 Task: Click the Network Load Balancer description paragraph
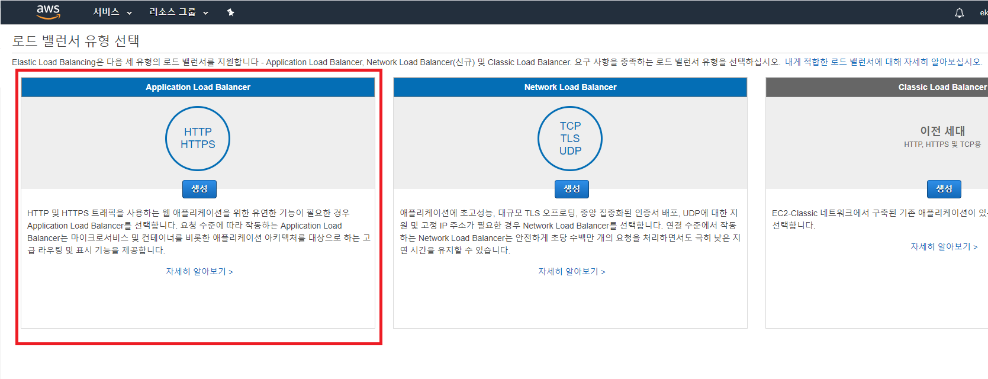pos(570,232)
